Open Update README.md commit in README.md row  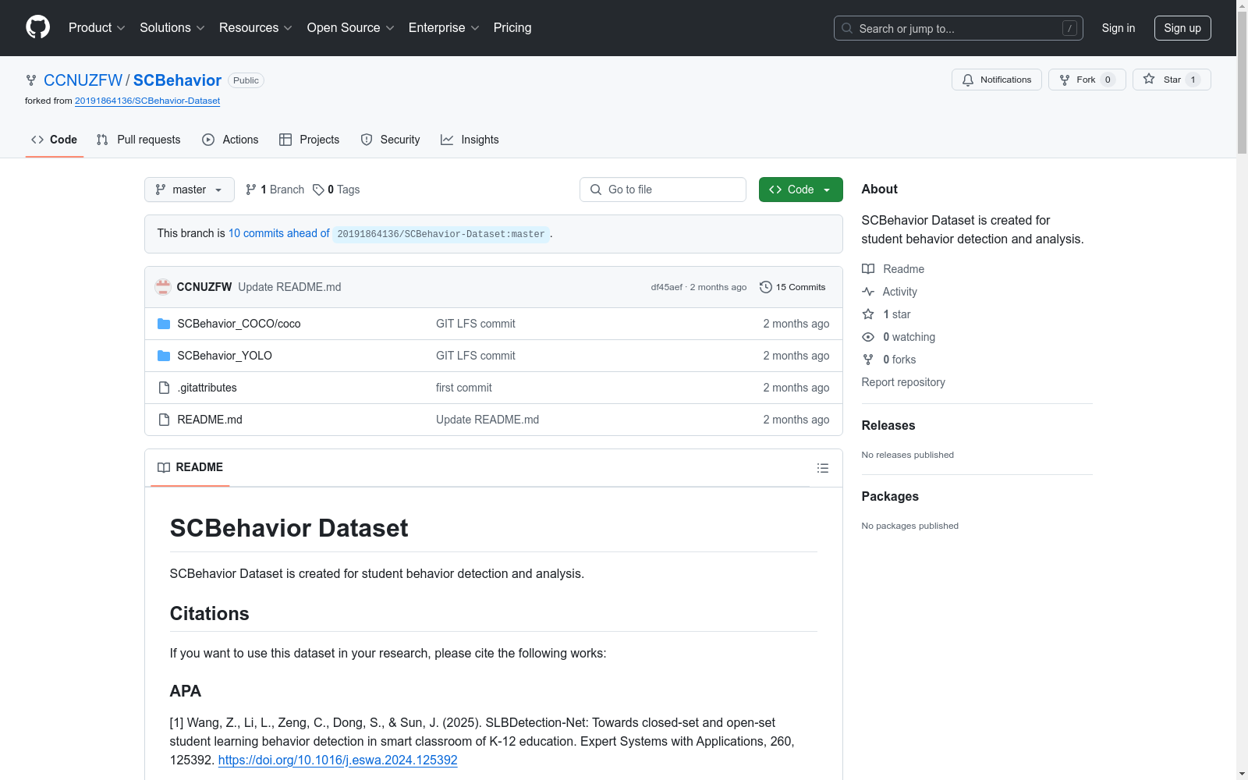point(487,420)
